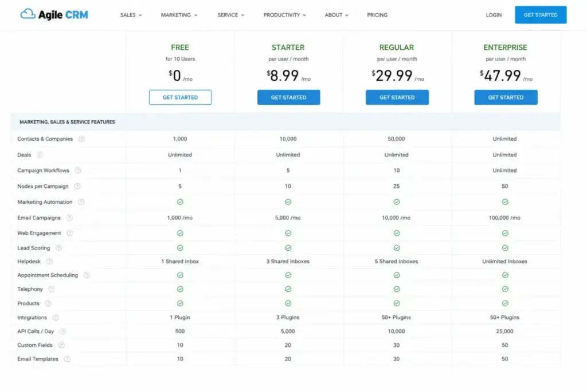
Task: Expand the About dropdown menu
Action: point(336,15)
